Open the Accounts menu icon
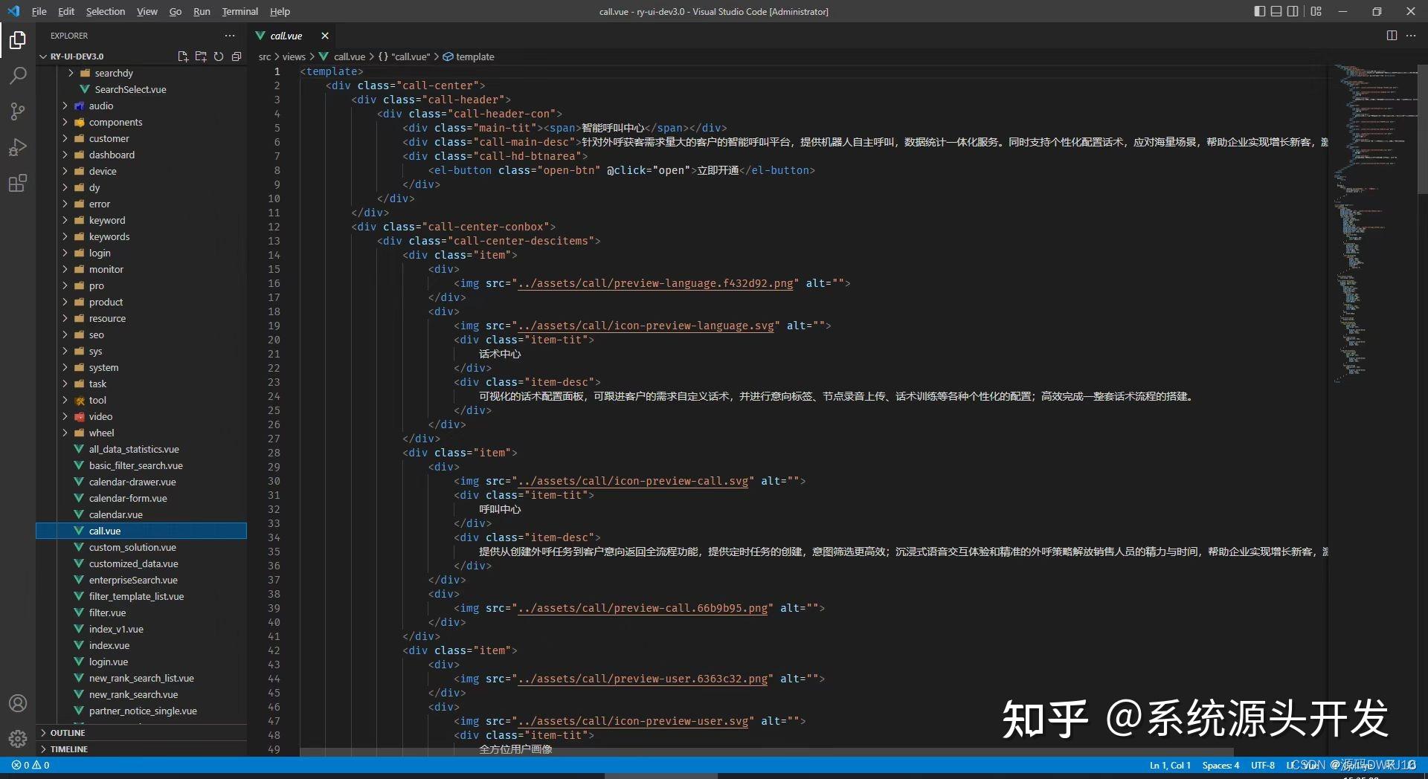Image resolution: width=1428 pixels, height=779 pixels. pos(18,703)
